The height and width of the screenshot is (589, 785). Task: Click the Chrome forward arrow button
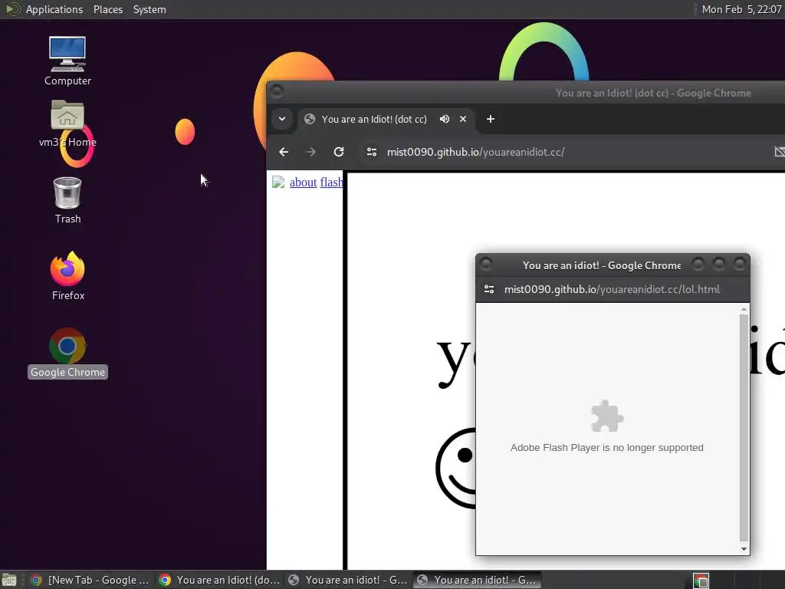[x=311, y=152]
